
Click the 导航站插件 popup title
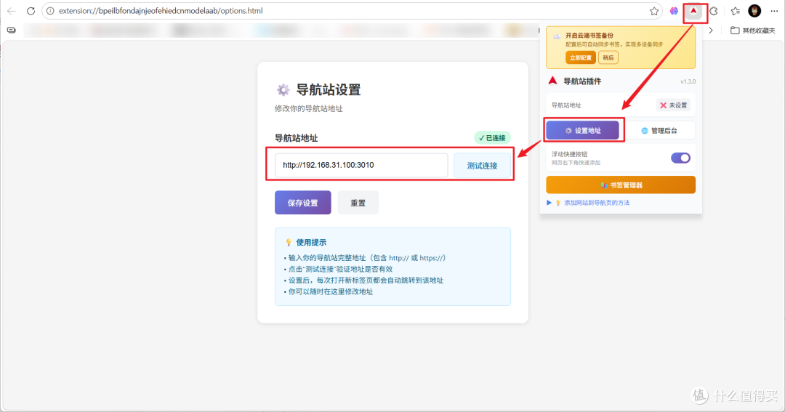pos(582,81)
